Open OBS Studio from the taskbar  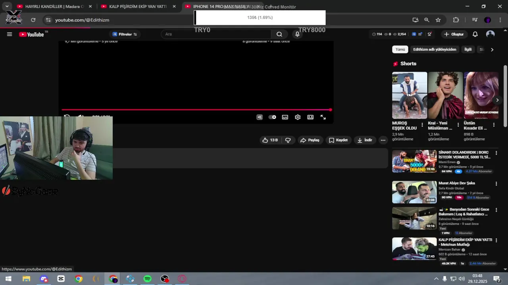pos(165,279)
